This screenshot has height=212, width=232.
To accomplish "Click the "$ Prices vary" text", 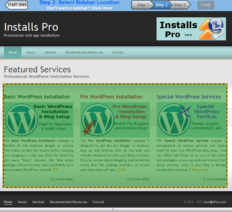I will [199, 170].
